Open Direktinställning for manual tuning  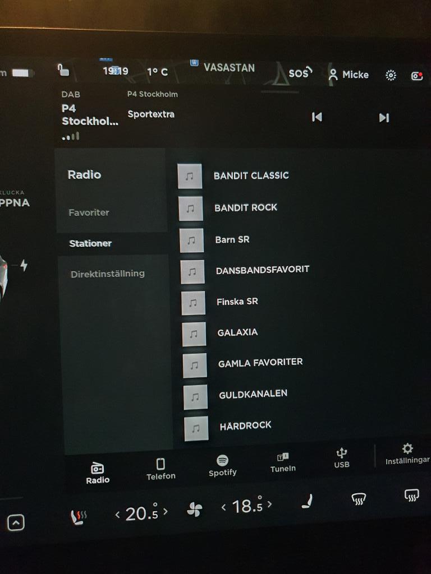coord(107,274)
